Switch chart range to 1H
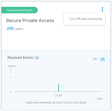The image size is (112, 111). click(x=95, y=59)
